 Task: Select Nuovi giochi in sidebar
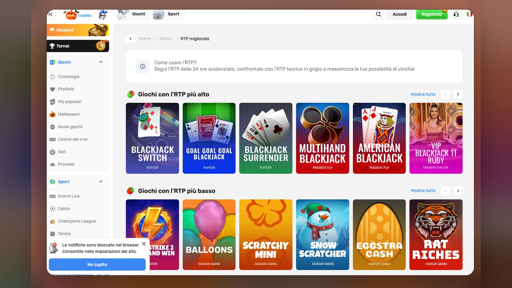tap(70, 127)
